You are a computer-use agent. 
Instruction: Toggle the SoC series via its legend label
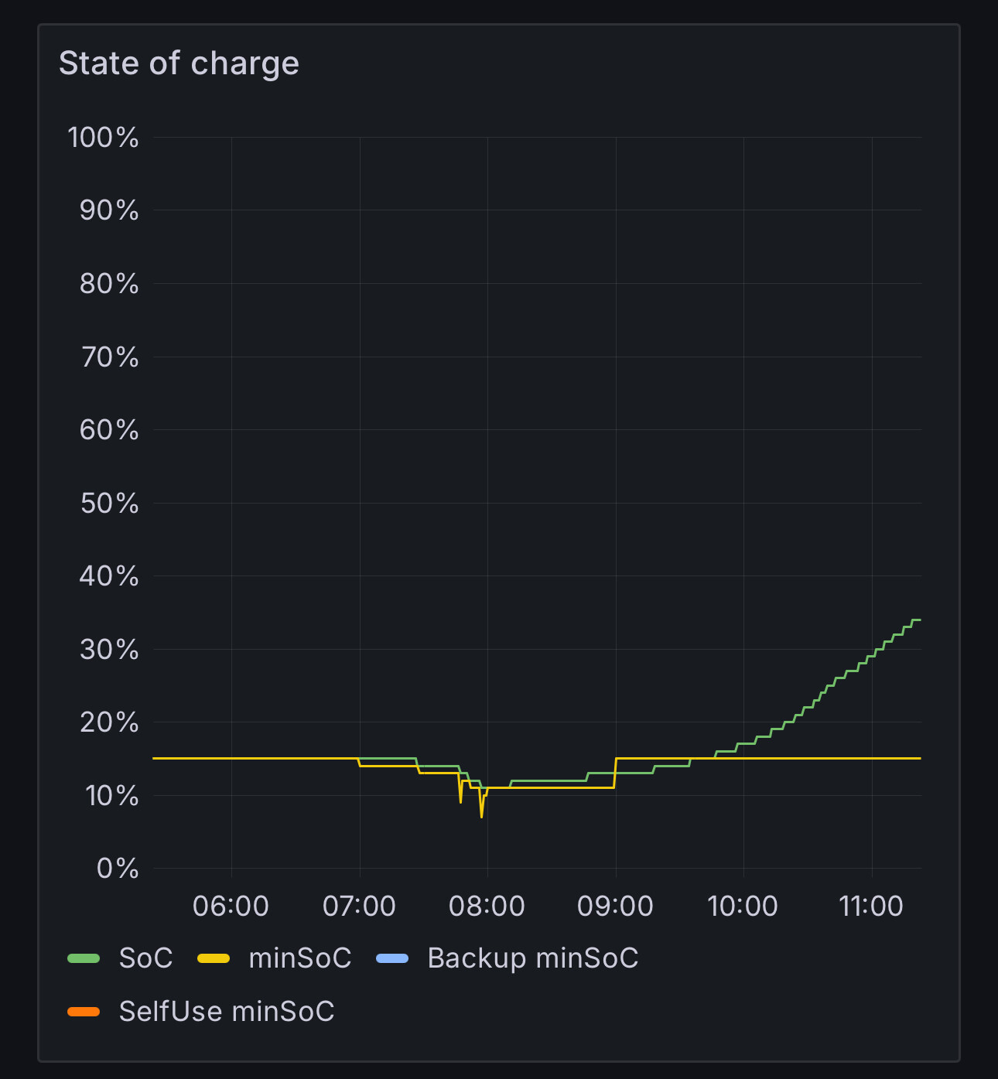pyautogui.click(x=145, y=958)
